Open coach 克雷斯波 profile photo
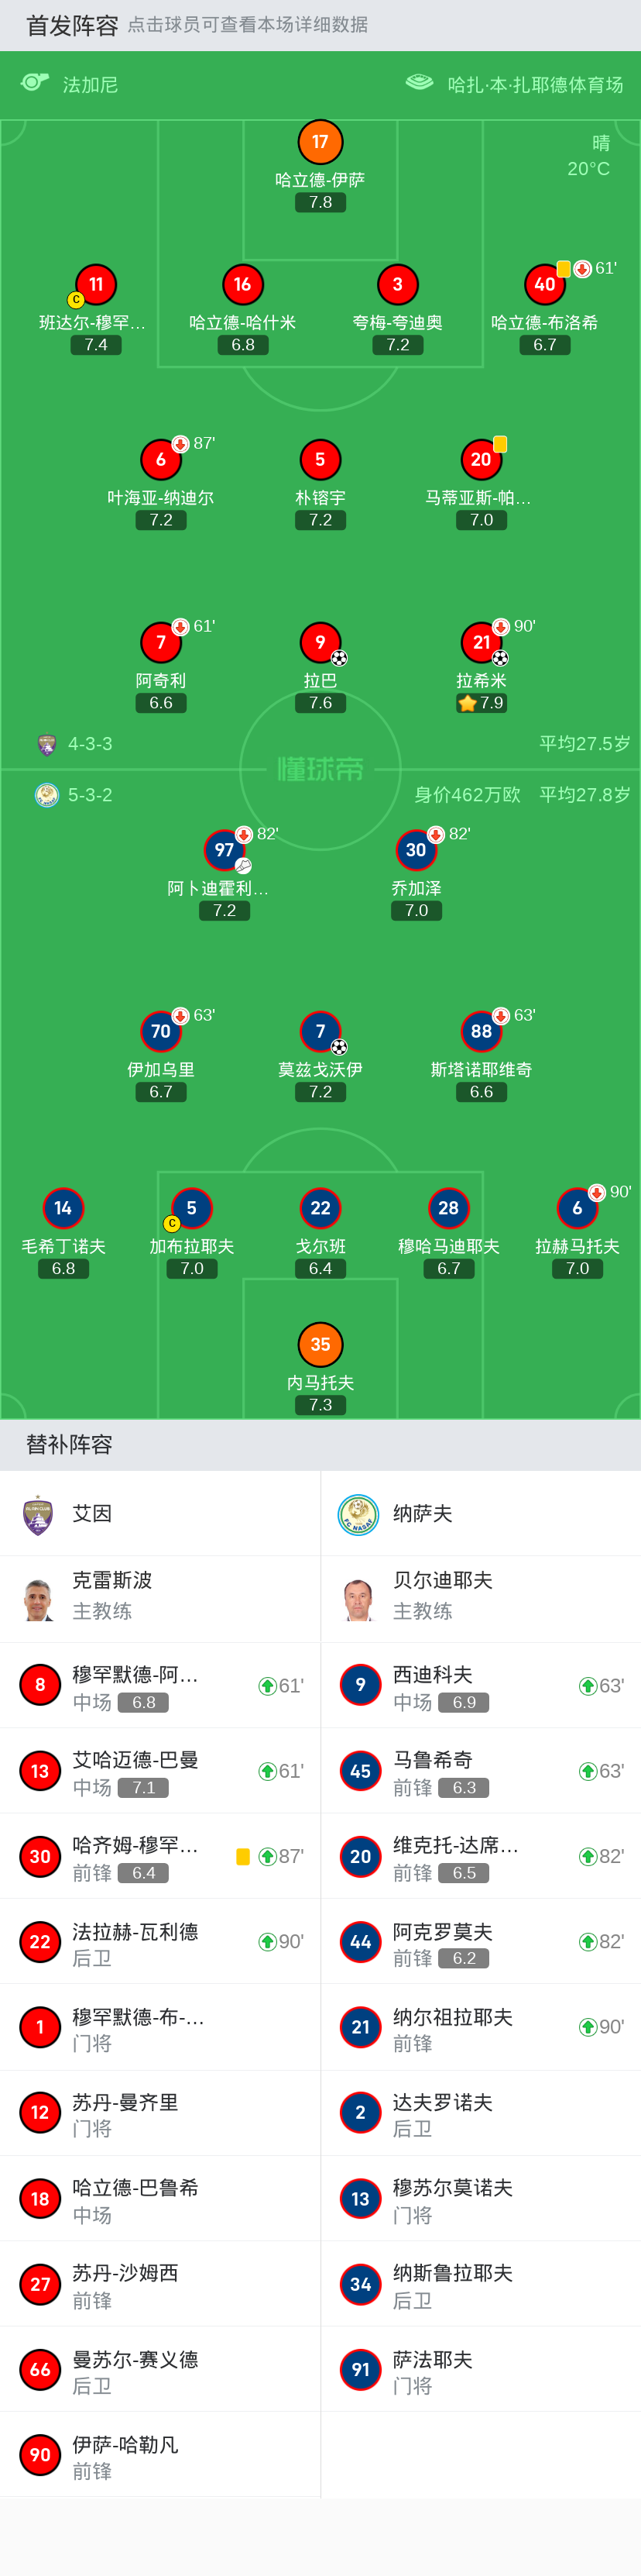Image resolution: width=641 pixels, height=2576 pixels. pos(38,1599)
